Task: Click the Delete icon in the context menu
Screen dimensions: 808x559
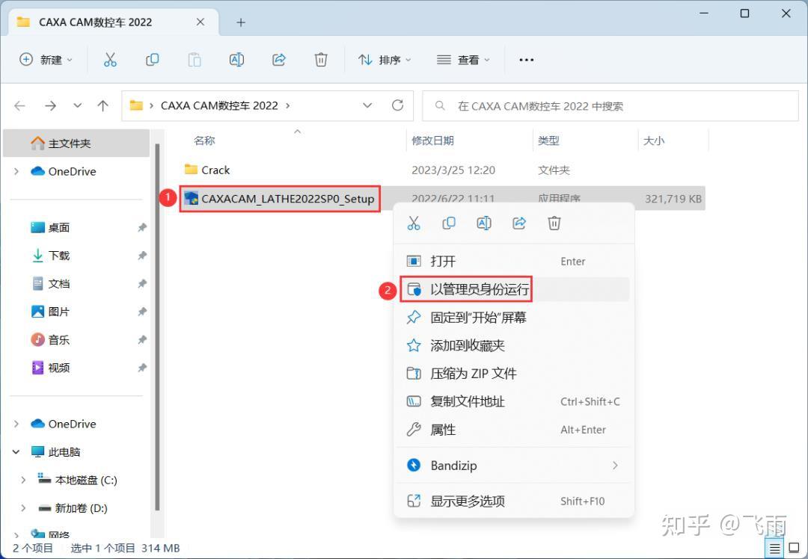Action: (x=554, y=223)
